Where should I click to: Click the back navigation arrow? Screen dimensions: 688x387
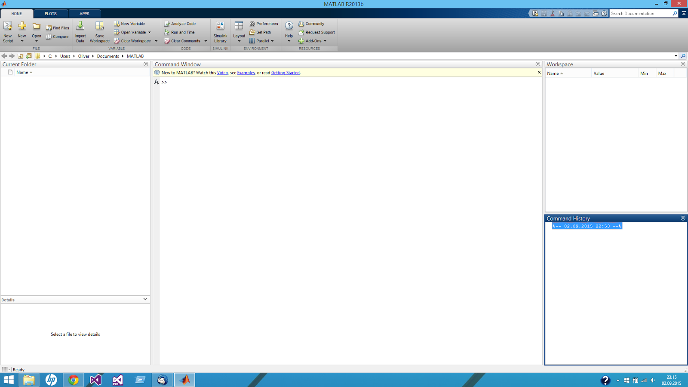(x=4, y=56)
